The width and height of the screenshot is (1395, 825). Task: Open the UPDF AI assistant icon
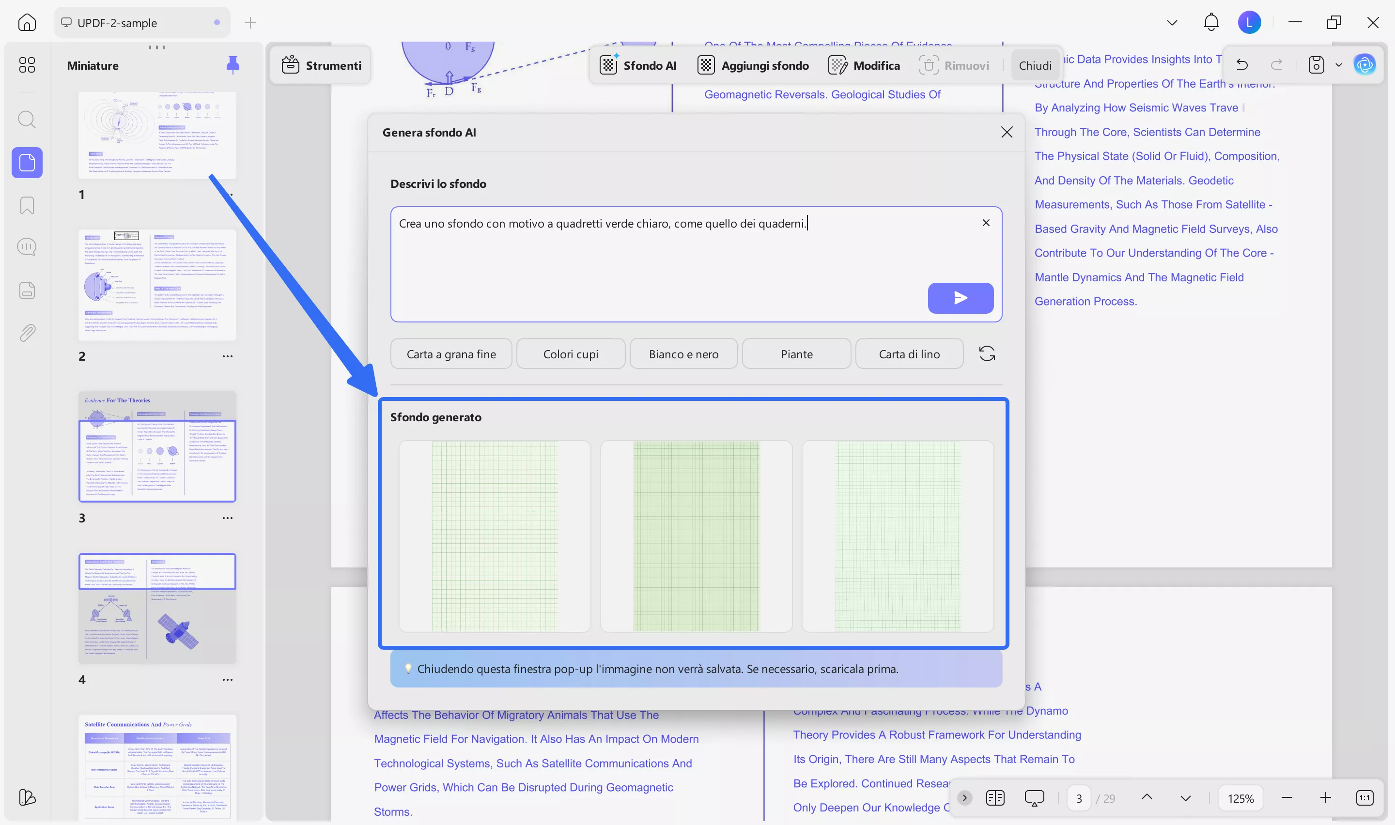1364,65
